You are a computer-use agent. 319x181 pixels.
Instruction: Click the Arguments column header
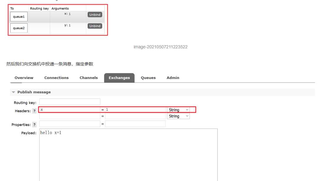tap(60, 8)
